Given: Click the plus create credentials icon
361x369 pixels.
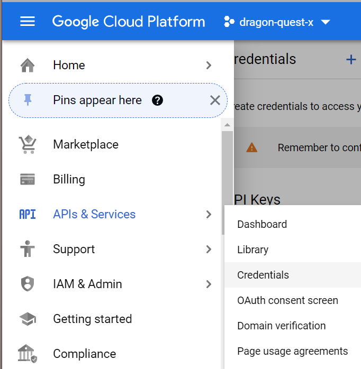Looking at the screenshot, I should [x=351, y=59].
